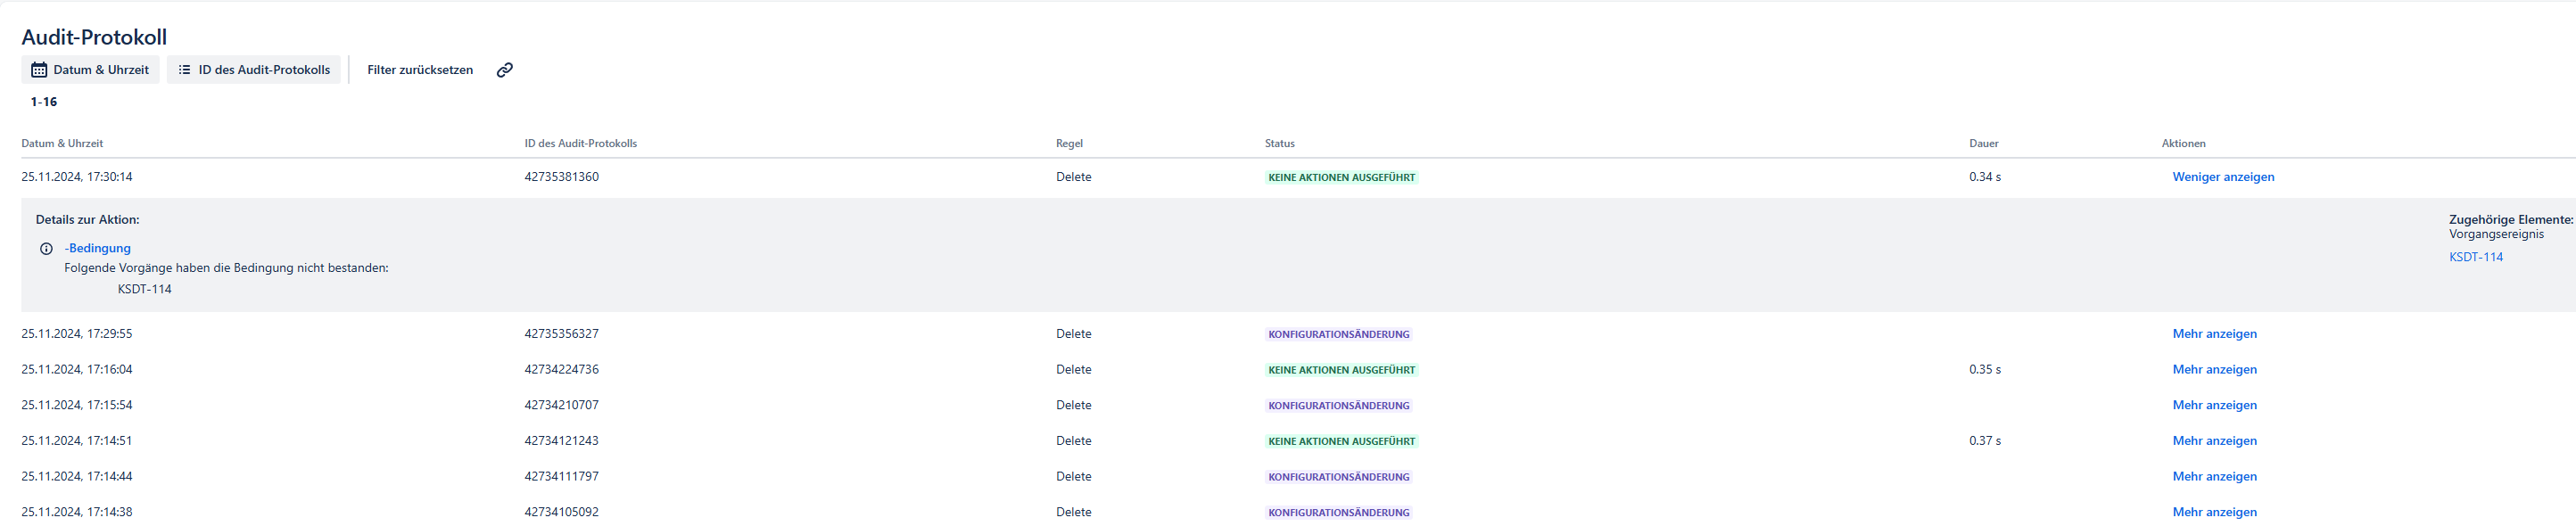Screen dimensions: 2576x526
Task: Click the info icon beside -Bedingung
Action: [x=46, y=249]
